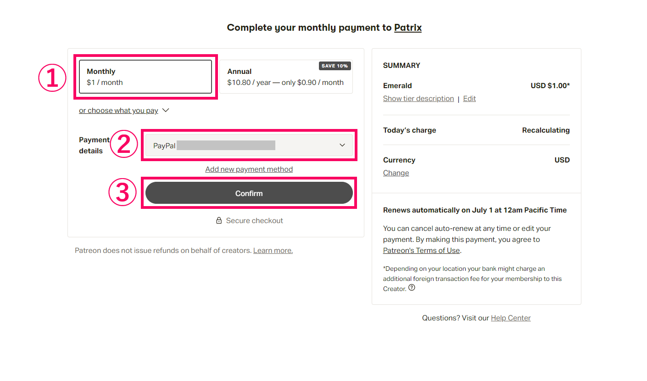Click the Learn more refunds link
This screenshot has height=381, width=647.
(273, 251)
